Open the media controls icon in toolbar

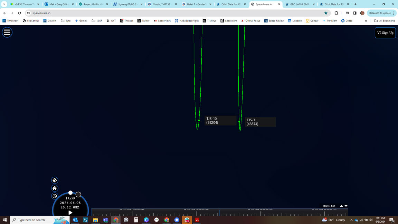(348, 13)
